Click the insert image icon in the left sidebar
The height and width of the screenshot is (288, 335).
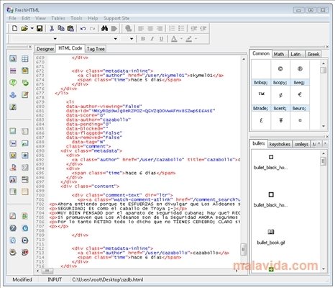13,58
